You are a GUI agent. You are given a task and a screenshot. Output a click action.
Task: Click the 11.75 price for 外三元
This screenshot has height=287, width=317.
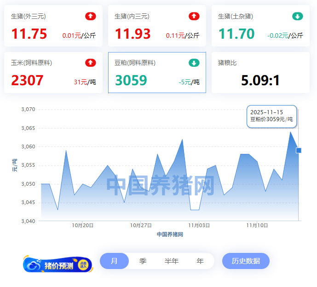[29, 34]
